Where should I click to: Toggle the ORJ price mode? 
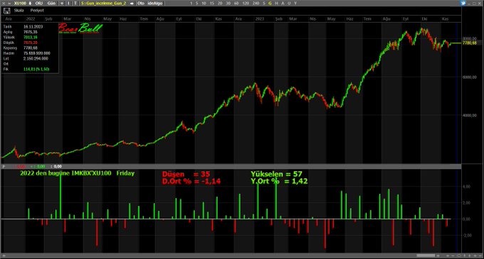click(39, 3)
